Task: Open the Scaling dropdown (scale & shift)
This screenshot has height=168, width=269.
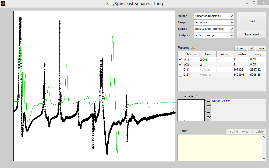Action: coord(214,29)
